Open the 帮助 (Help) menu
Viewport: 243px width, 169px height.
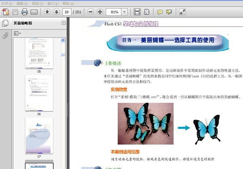(68, 3)
